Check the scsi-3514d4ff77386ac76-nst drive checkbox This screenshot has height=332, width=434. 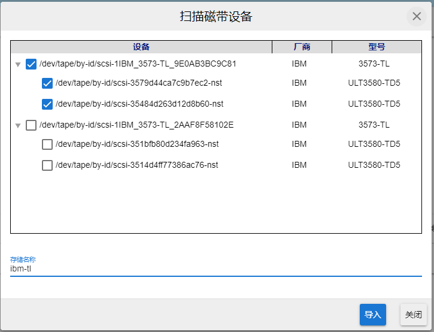click(47, 165)
